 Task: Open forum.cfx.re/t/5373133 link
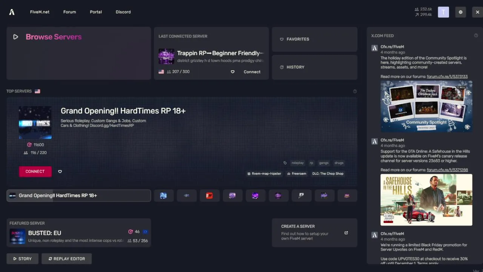pos(447,77)
